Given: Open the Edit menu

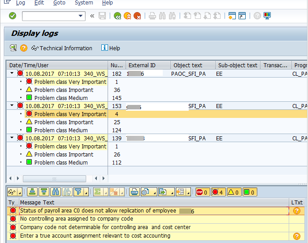Looking at the screenshot, I should pos(39,3).
